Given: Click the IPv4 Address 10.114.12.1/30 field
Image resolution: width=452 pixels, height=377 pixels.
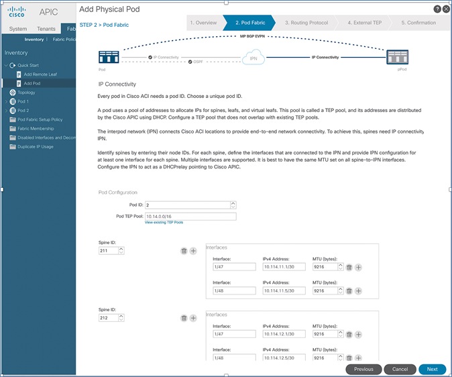Looking at the screenshot, I should [x=284, y=334].
